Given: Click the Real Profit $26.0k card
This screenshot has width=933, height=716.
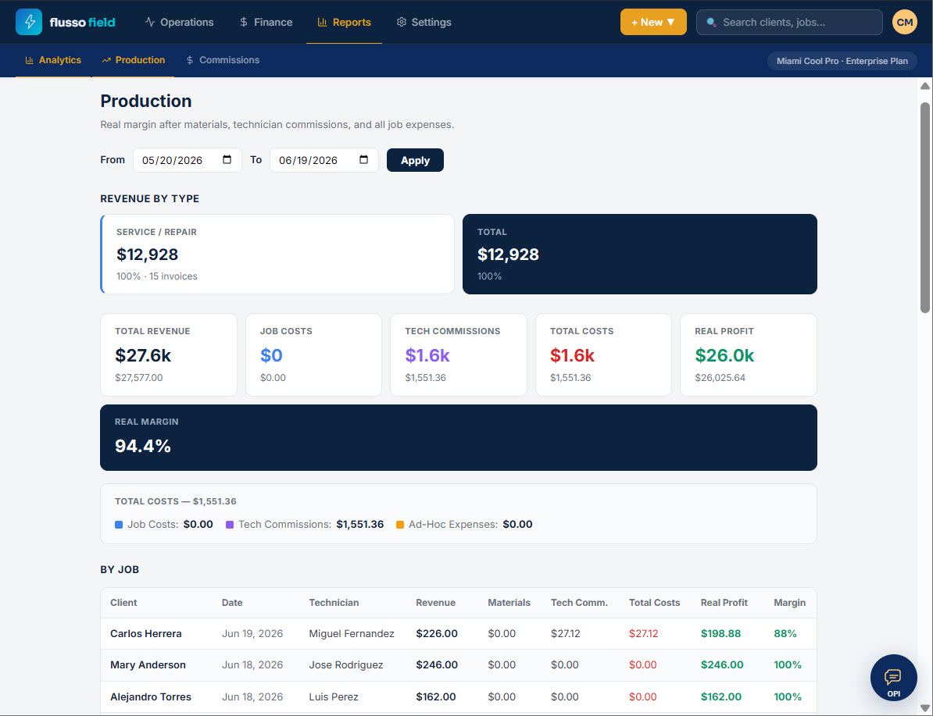Looking at the screenshot, I should tap(749, 355).
